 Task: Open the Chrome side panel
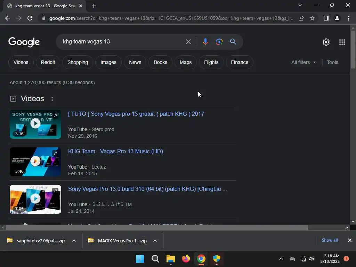coord(326,18)
